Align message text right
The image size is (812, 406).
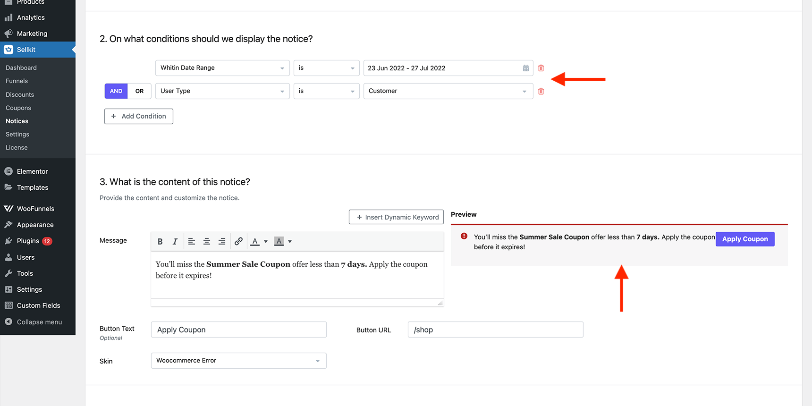click(x=222, y=241)
